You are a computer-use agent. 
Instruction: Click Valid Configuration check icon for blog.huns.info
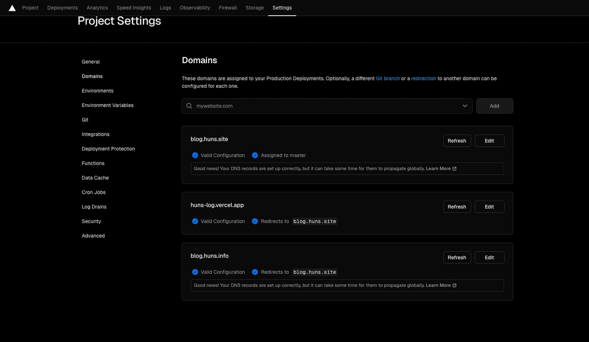pyautogui.click(x=195, y=272)
